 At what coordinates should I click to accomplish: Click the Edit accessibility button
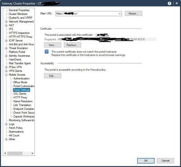[52, 76]
